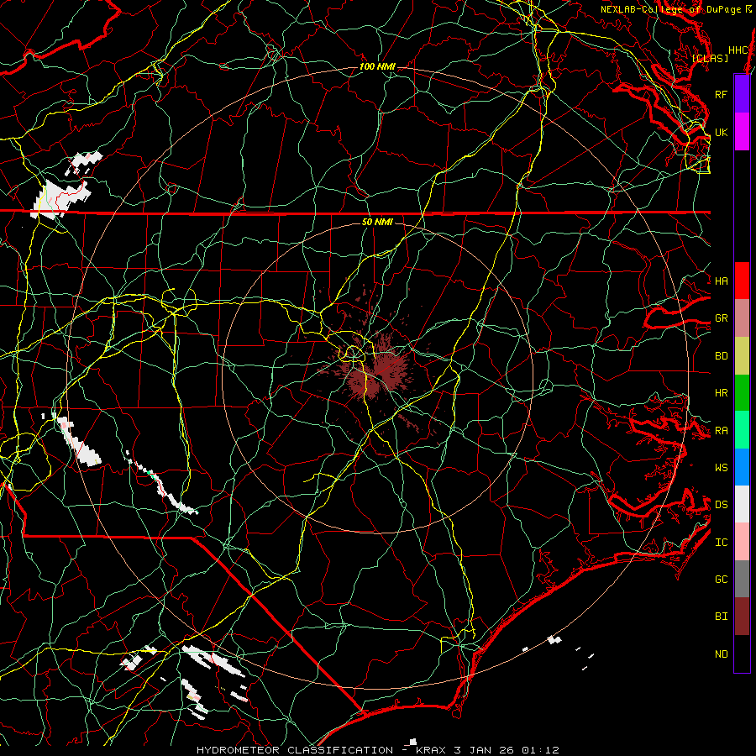Click the DS legend label
Image resolution: width=756 pixels, height=756 pixels.
coord(721,505)
